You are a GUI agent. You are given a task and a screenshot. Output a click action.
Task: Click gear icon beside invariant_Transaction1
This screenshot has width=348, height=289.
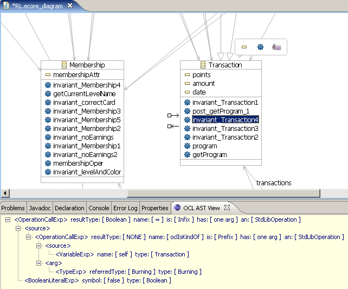pos(188,102)
